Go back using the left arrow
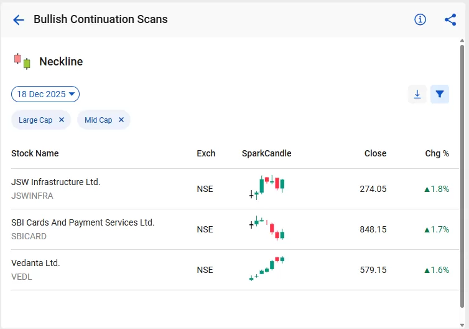 coord(19,20)
